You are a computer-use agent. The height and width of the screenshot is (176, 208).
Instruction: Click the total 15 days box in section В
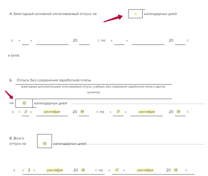coord(45,141)
